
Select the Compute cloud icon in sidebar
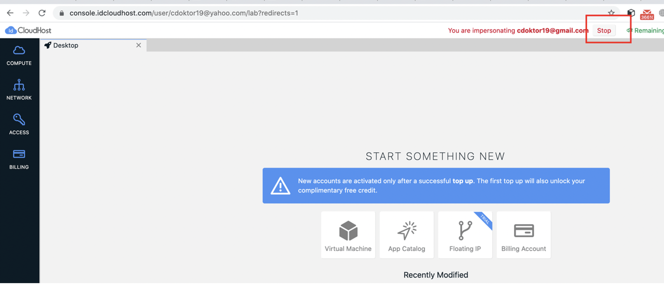coord(19,50)
